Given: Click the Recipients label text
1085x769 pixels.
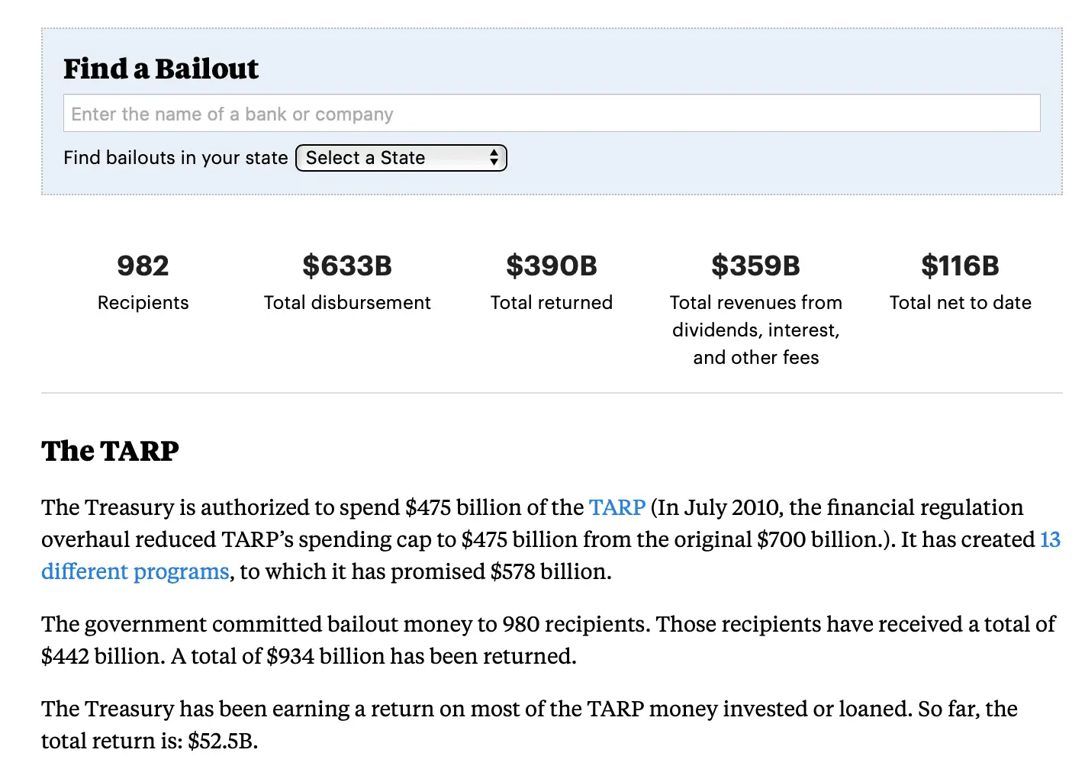Looking at the screenshot, I should (x=142, y=302).
